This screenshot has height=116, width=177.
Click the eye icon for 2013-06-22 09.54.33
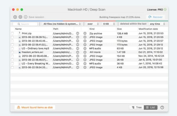coord(78,67)
